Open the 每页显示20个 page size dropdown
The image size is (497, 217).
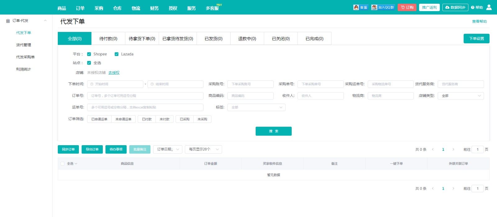pyautogui.click(x=203, y=150)
